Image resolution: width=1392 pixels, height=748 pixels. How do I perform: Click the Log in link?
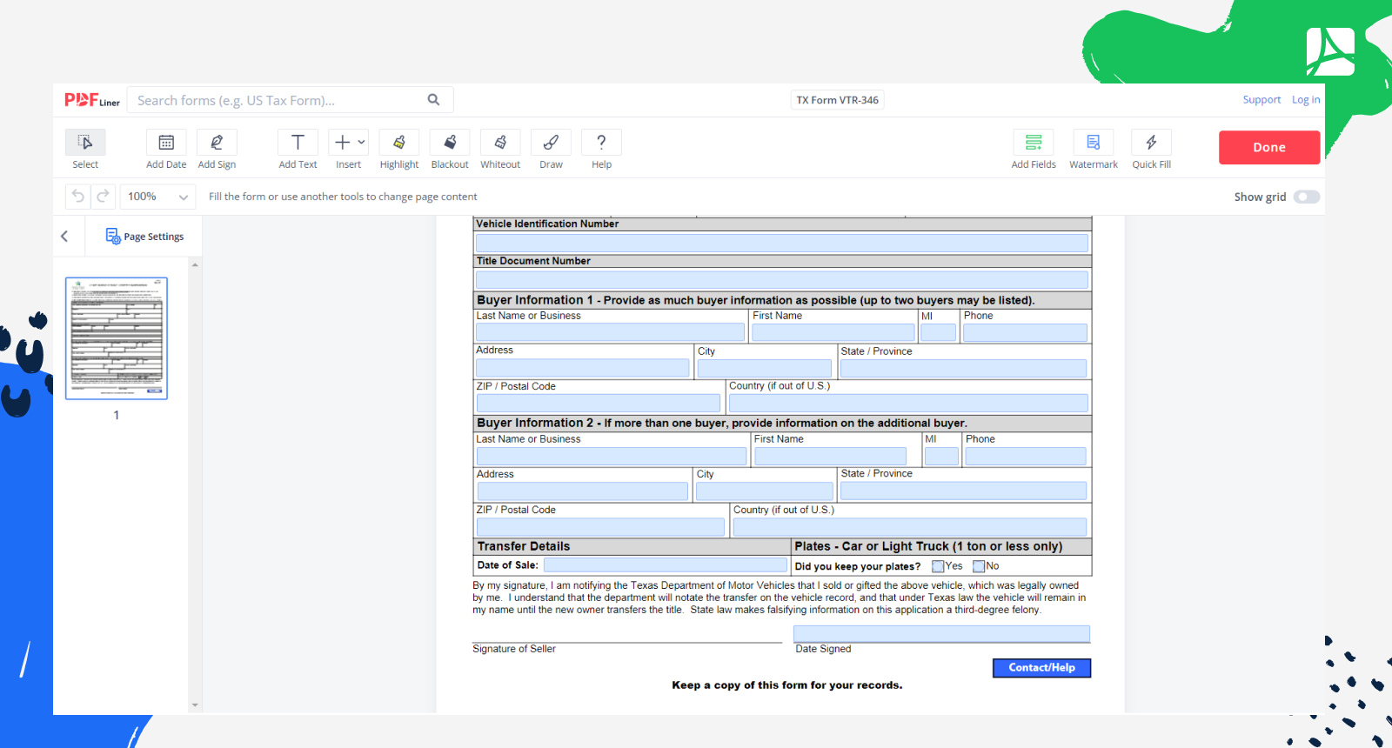point(1306,100)
